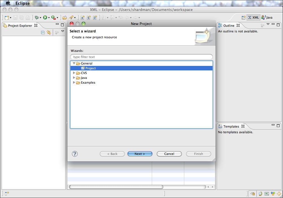Click the colored shapes icon in status bar
Screen dimensions: 283x198
tap(273, 194)
